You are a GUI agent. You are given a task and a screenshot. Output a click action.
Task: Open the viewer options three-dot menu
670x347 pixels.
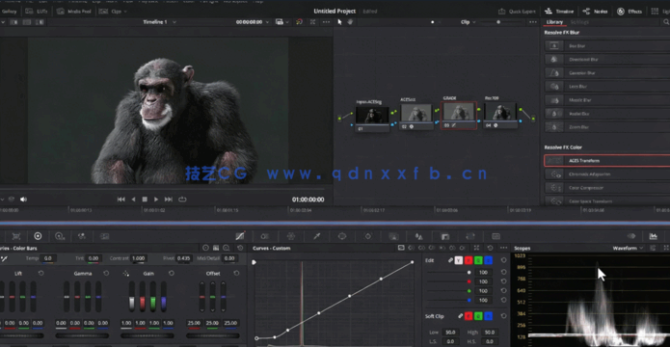326,22
